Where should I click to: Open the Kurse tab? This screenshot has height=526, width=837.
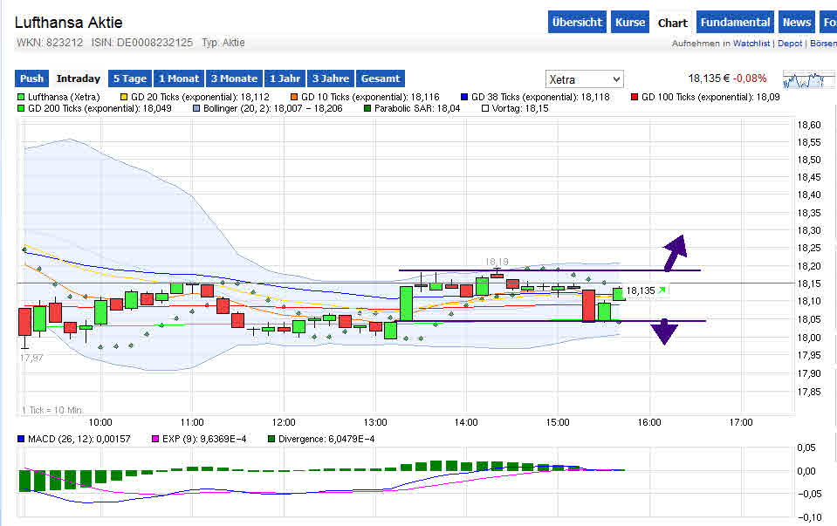629,23
